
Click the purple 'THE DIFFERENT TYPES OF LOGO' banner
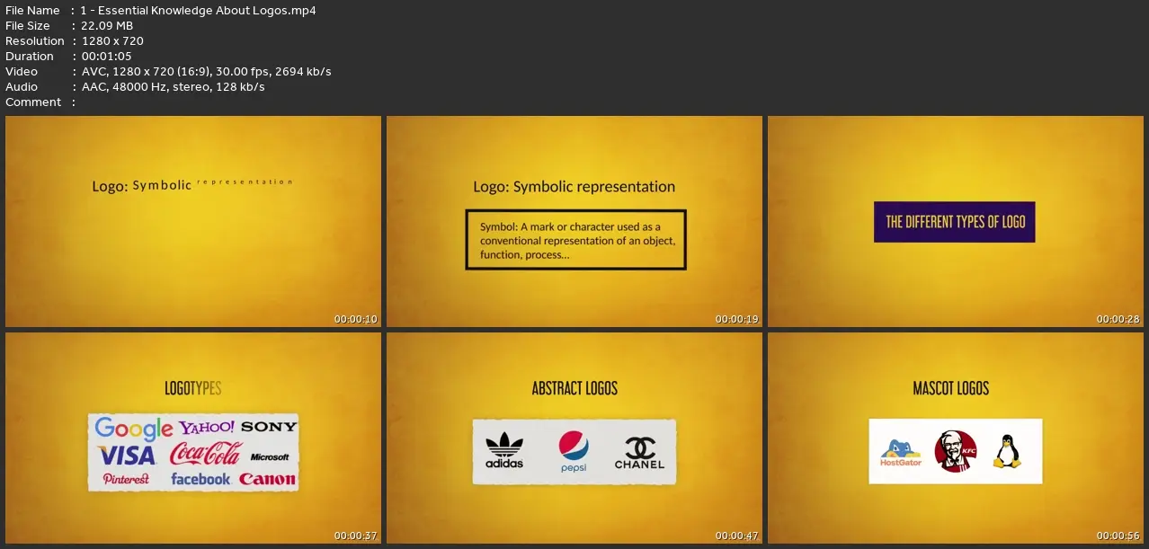click(955, 222)
